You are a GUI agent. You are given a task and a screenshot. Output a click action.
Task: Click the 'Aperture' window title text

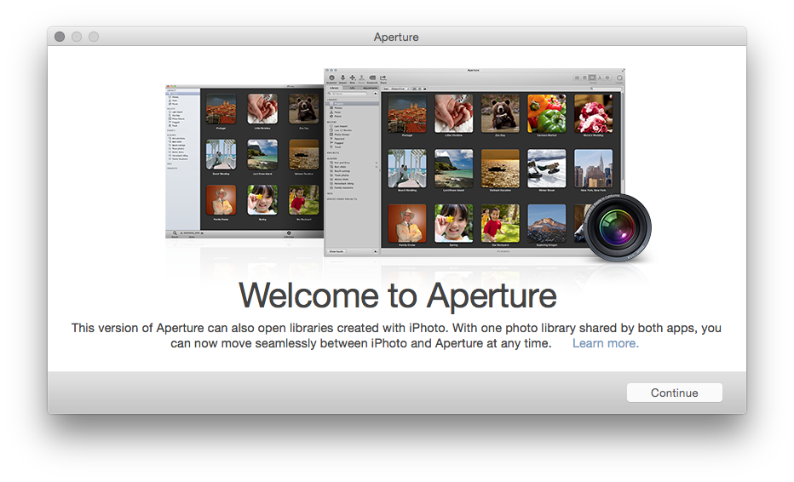396,37
